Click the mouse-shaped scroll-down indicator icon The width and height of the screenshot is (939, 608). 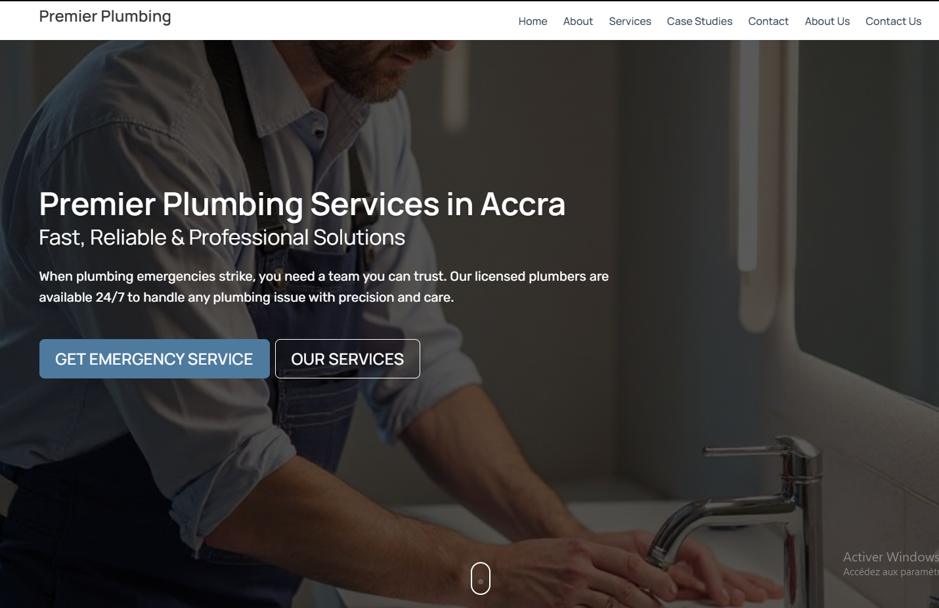pos(481,578)
